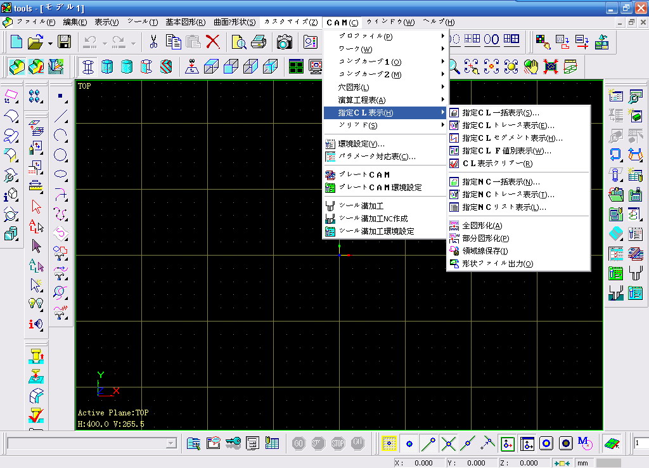Select the arc drawing tool
Image resolution: width=649 pixels, height=468 pixels.
point(61,136)
